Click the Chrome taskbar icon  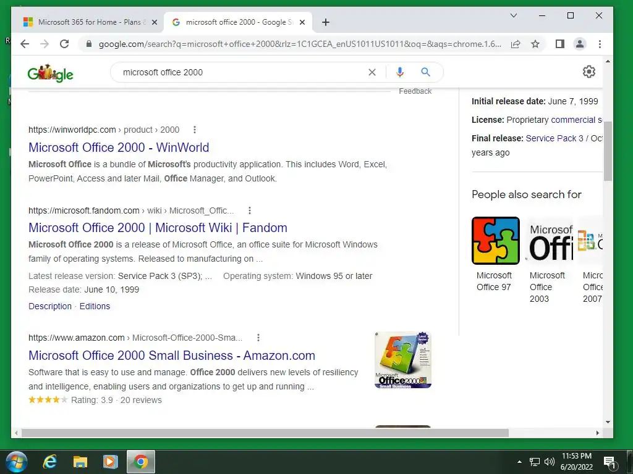140,462
